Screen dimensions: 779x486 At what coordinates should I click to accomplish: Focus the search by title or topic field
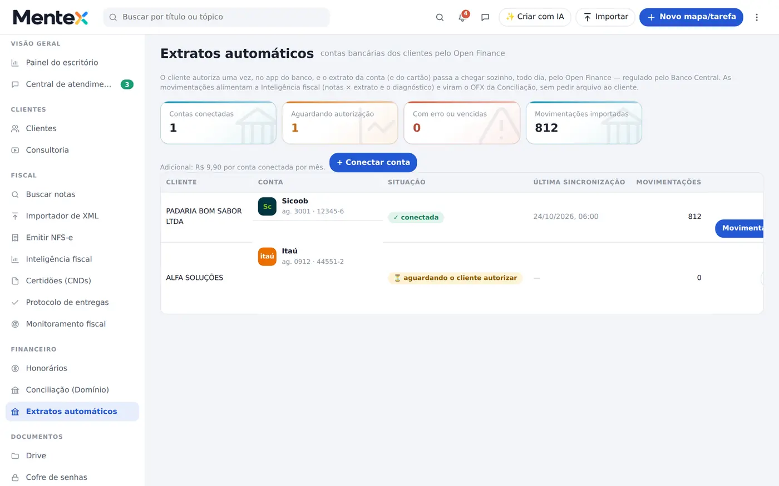click(x=216, y=17)
